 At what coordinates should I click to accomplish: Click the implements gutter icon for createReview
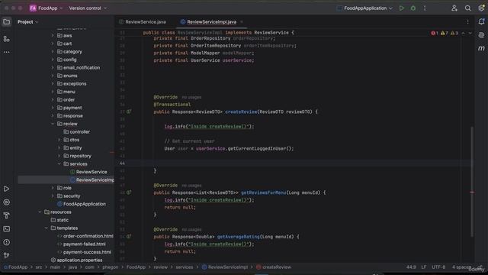[129, 112]
